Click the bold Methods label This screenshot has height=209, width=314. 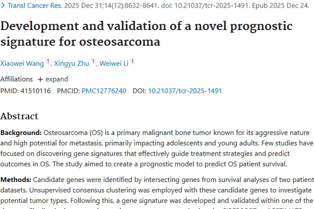click(16, 180)
